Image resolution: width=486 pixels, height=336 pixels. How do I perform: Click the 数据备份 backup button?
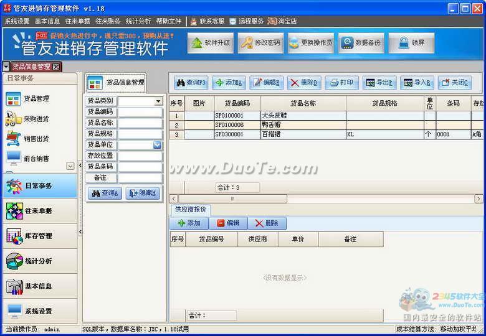click(x=361, y=43)
